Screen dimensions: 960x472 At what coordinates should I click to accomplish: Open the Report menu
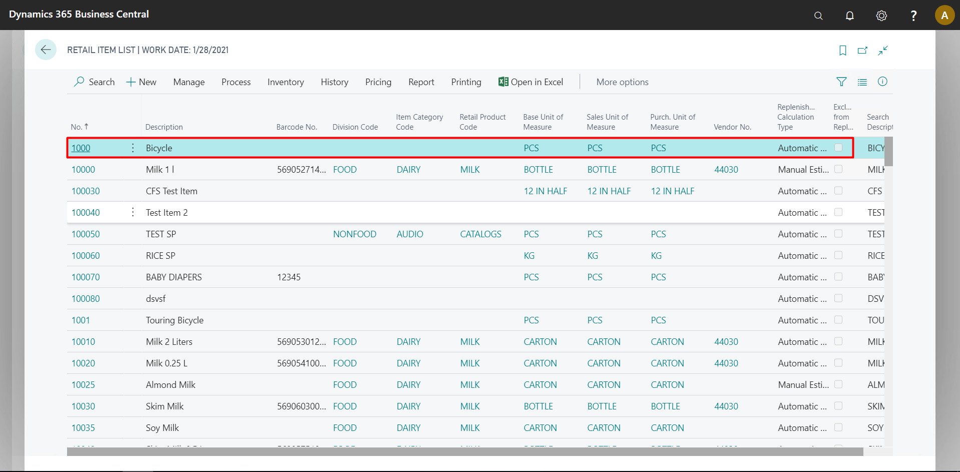(421, 82)
